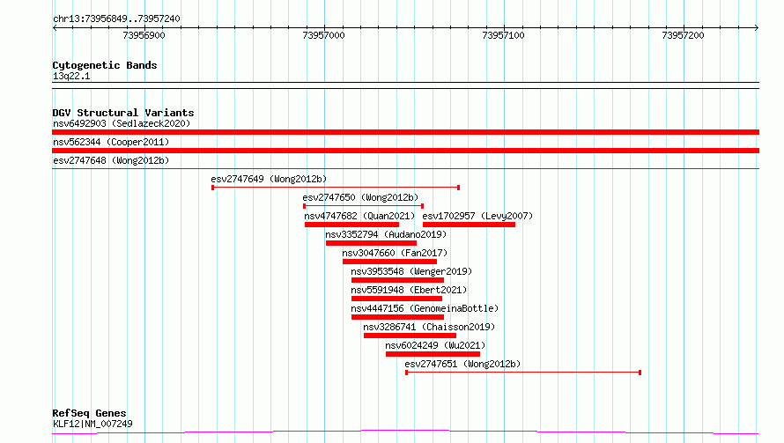Select the thin line glyph of esv2747649
Screen dimensions: 784x443
click(x=336, y=188)
